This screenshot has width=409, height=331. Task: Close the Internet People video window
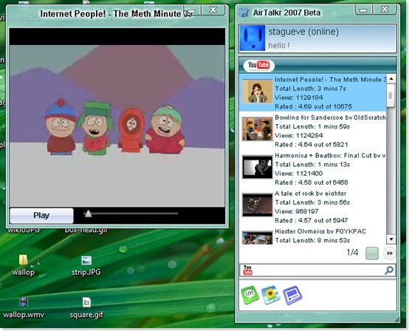213,10
